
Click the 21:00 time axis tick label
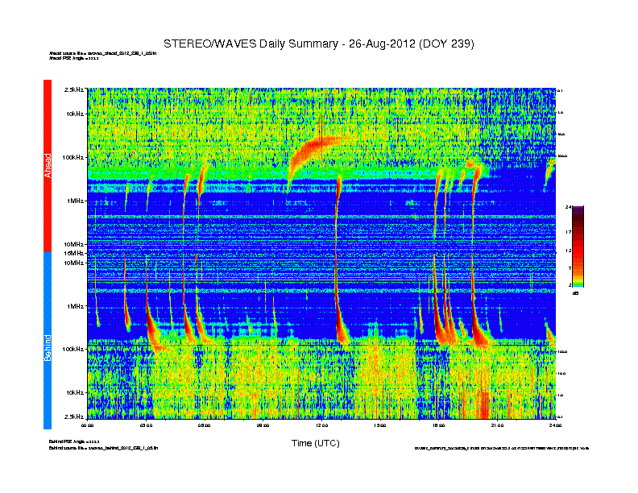(x=497, y=425)
